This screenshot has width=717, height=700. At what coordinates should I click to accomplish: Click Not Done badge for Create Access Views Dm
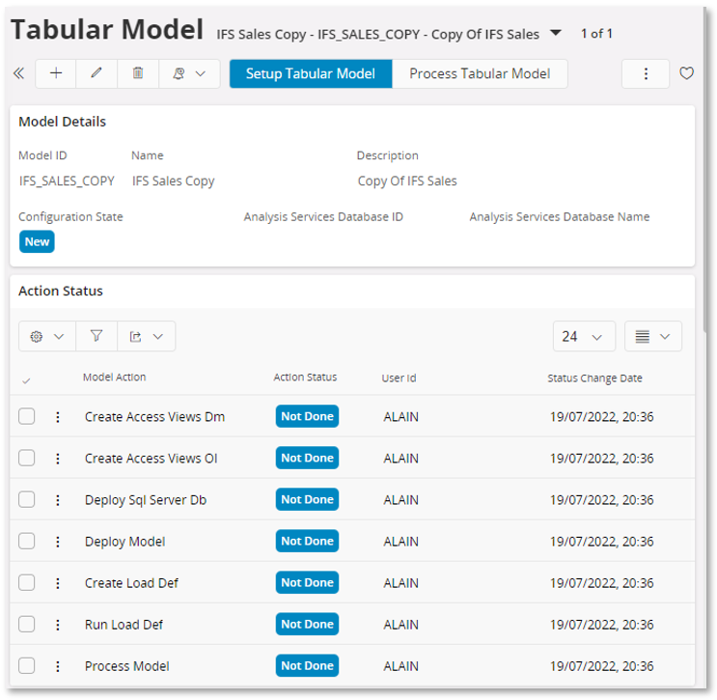307,416
